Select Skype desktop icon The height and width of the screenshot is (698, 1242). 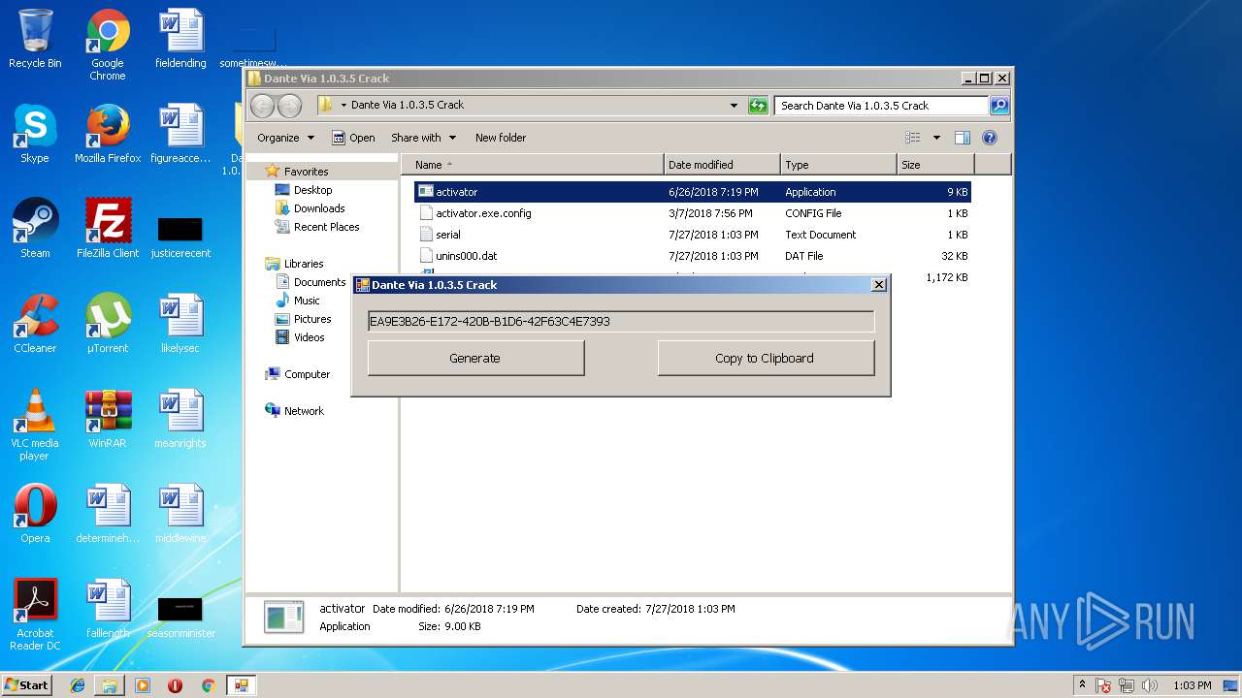pos(35,134)
